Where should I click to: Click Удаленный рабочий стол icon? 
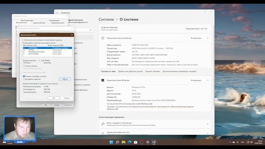[x=103, y=133]
